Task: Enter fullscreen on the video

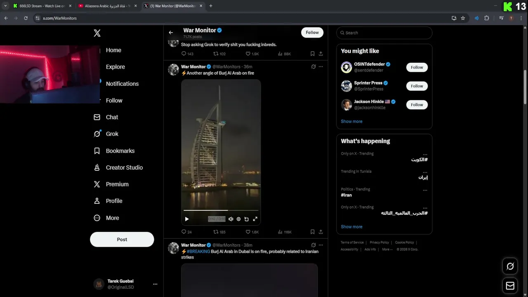Action: 255,219
